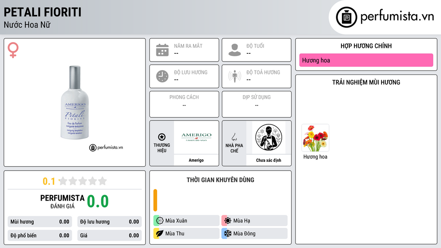Click the perfumista.vn site name text

[x=397, y=17]
